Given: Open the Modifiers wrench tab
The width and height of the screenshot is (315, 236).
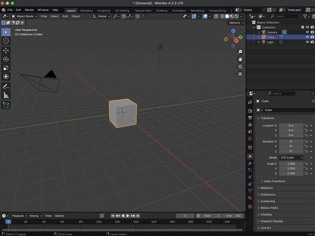Looking at the screenshot, I should (250, 163).
